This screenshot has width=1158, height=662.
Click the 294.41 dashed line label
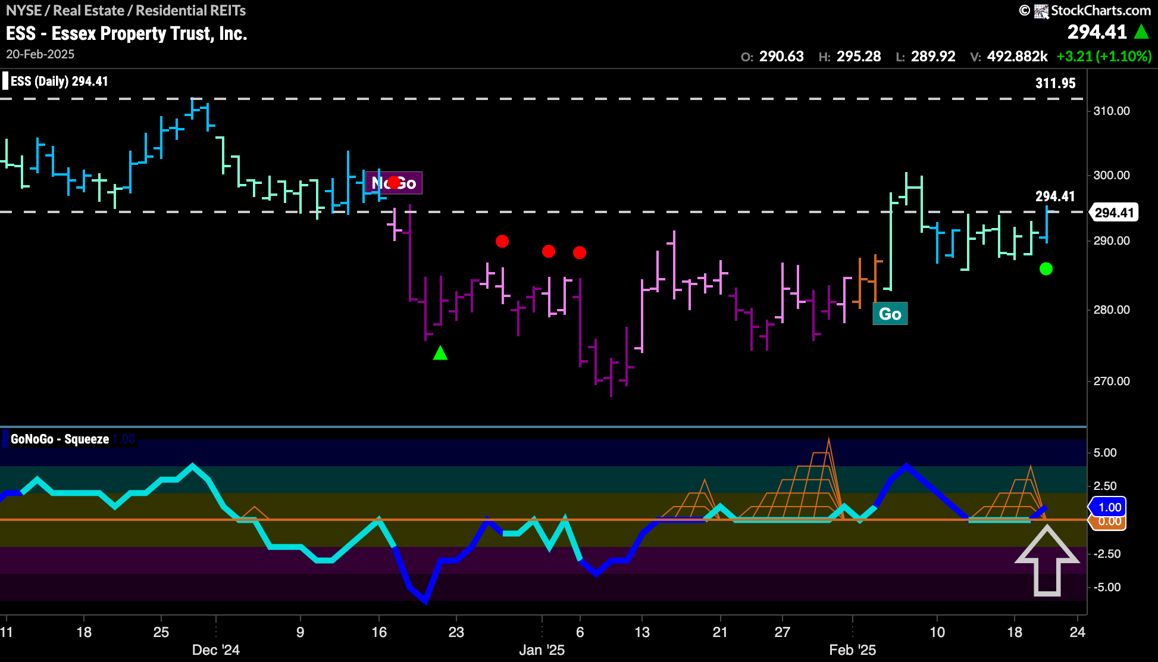[x=1055, y=196]
